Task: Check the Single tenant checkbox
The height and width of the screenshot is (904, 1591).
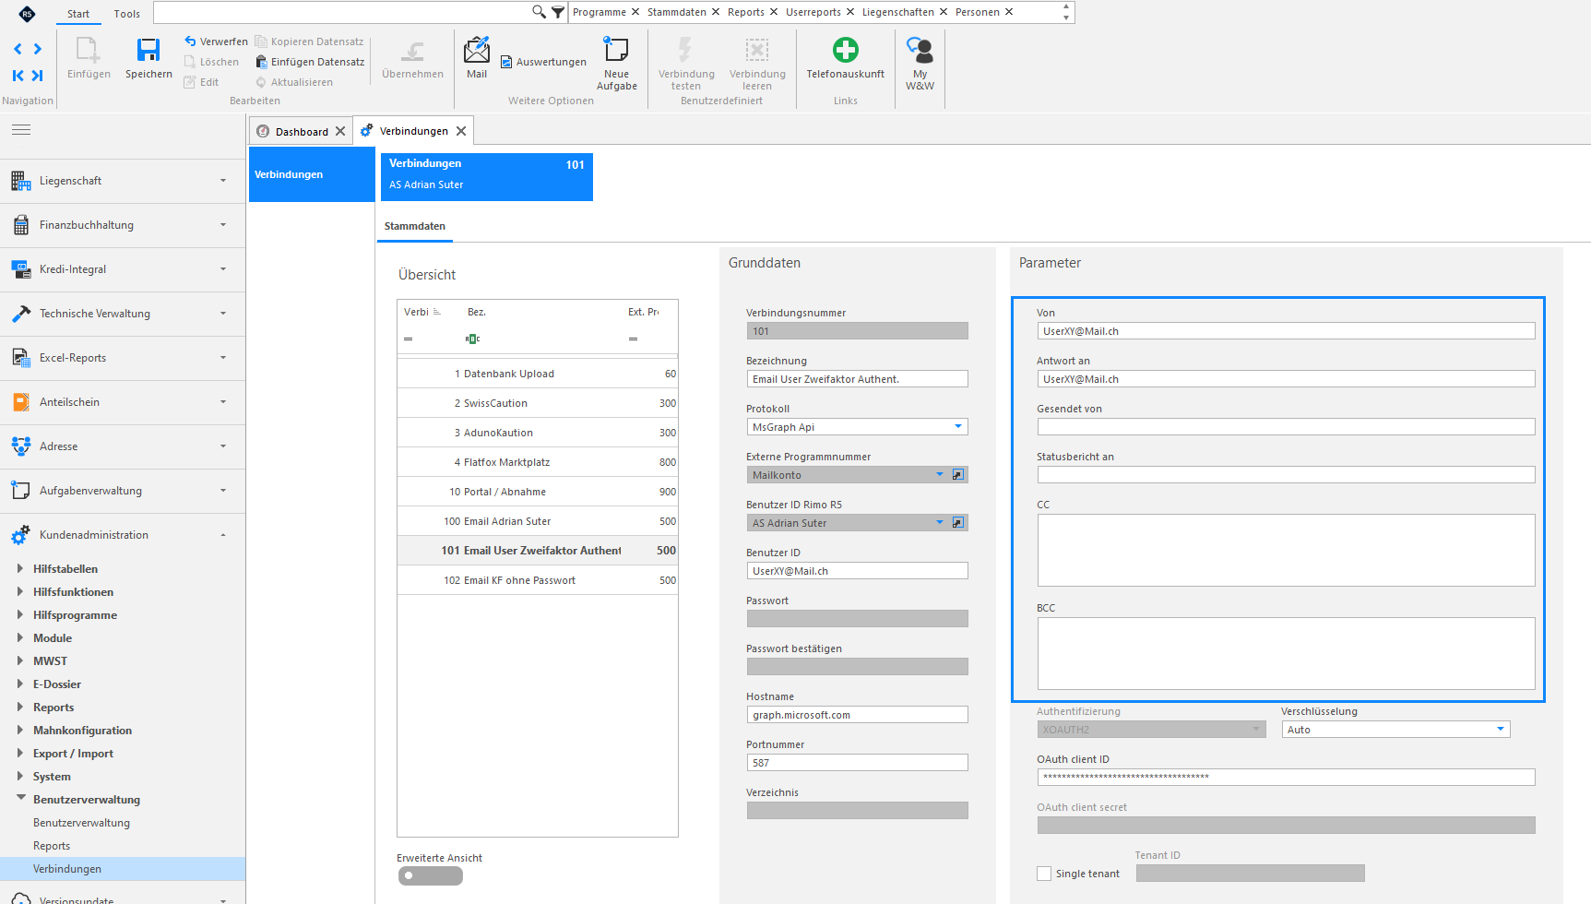Action: (x=1044, y=874)
